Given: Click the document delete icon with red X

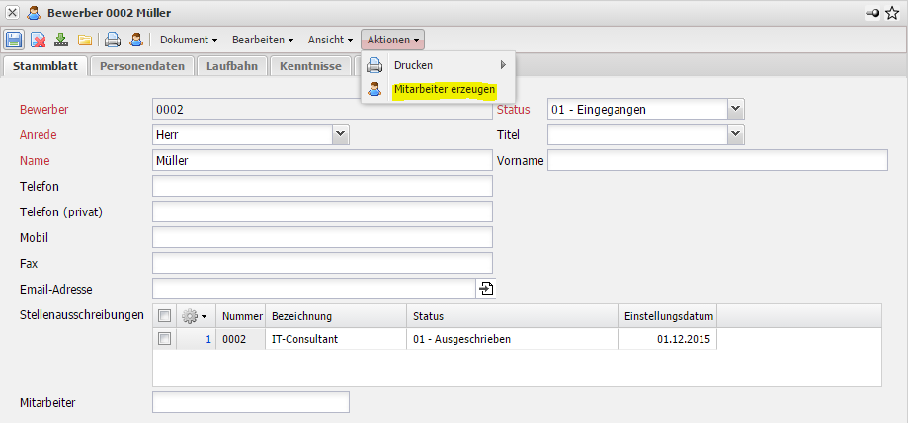Looking at the screenshot, I should [38, 41].
